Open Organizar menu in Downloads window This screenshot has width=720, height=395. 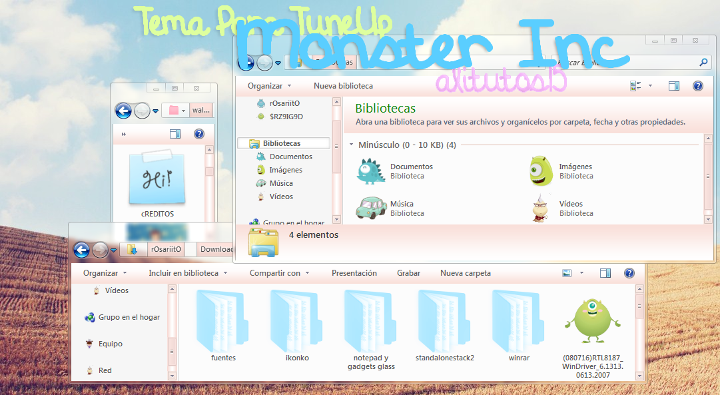[105, 273]
